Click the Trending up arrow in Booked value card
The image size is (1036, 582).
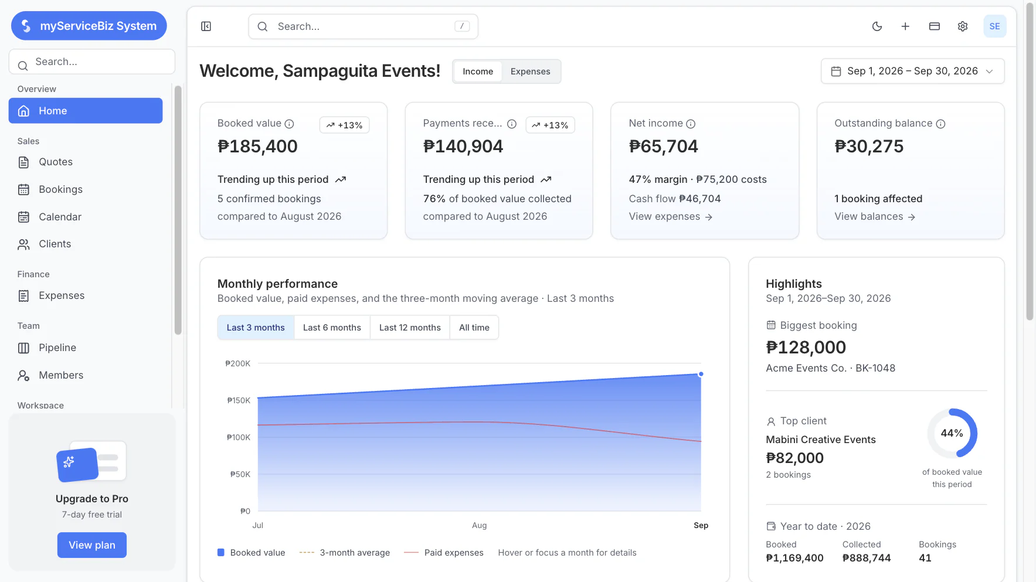pyautogui.click(x=341, y=179)
